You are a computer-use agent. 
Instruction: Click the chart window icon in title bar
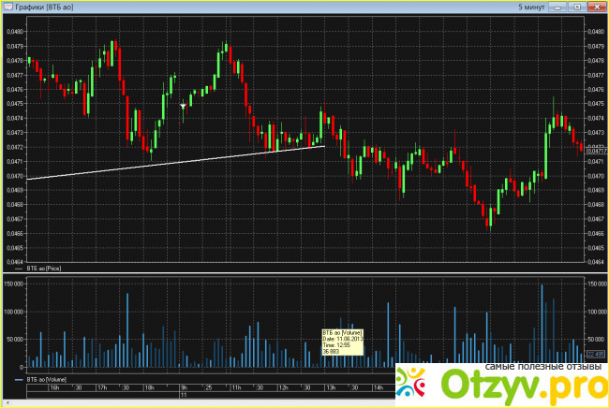click(7, 7)
